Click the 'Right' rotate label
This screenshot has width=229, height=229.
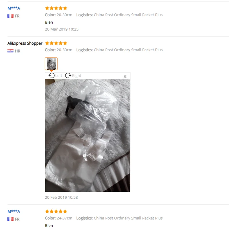coord(77,76)
